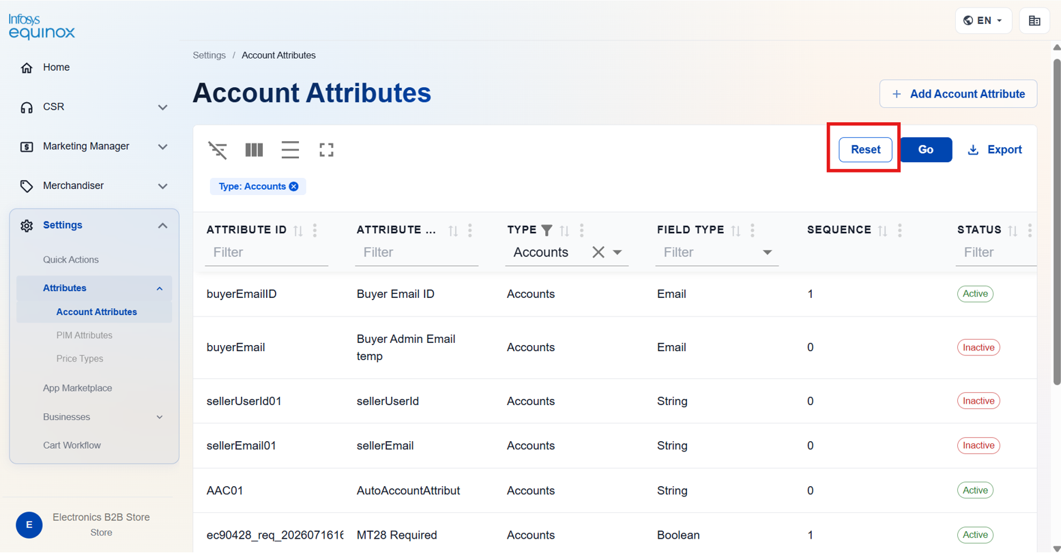The image size is (1061, 553).
Task: Click the Type column filter funnel icon
Action: (547, 230)
